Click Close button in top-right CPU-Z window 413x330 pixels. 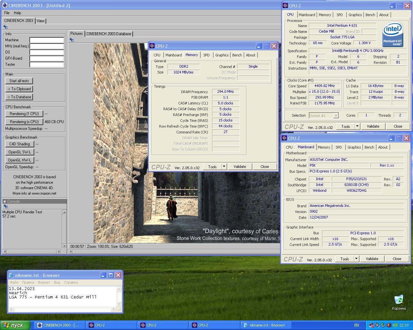pyautogui.click(x=398, y=126)
